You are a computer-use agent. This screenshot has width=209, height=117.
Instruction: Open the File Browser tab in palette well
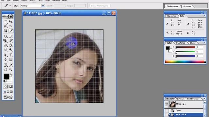pos(172,6)
